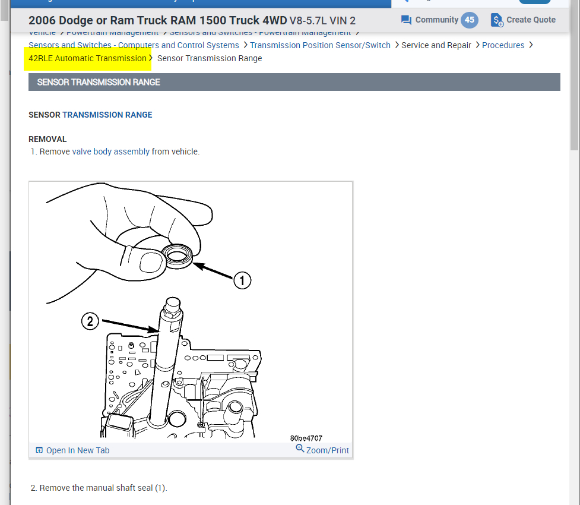The width and height of the screenshot is (580, 505).
Task: Click the page vertical scrollbar thumb
Action: [x=575, y=75]
